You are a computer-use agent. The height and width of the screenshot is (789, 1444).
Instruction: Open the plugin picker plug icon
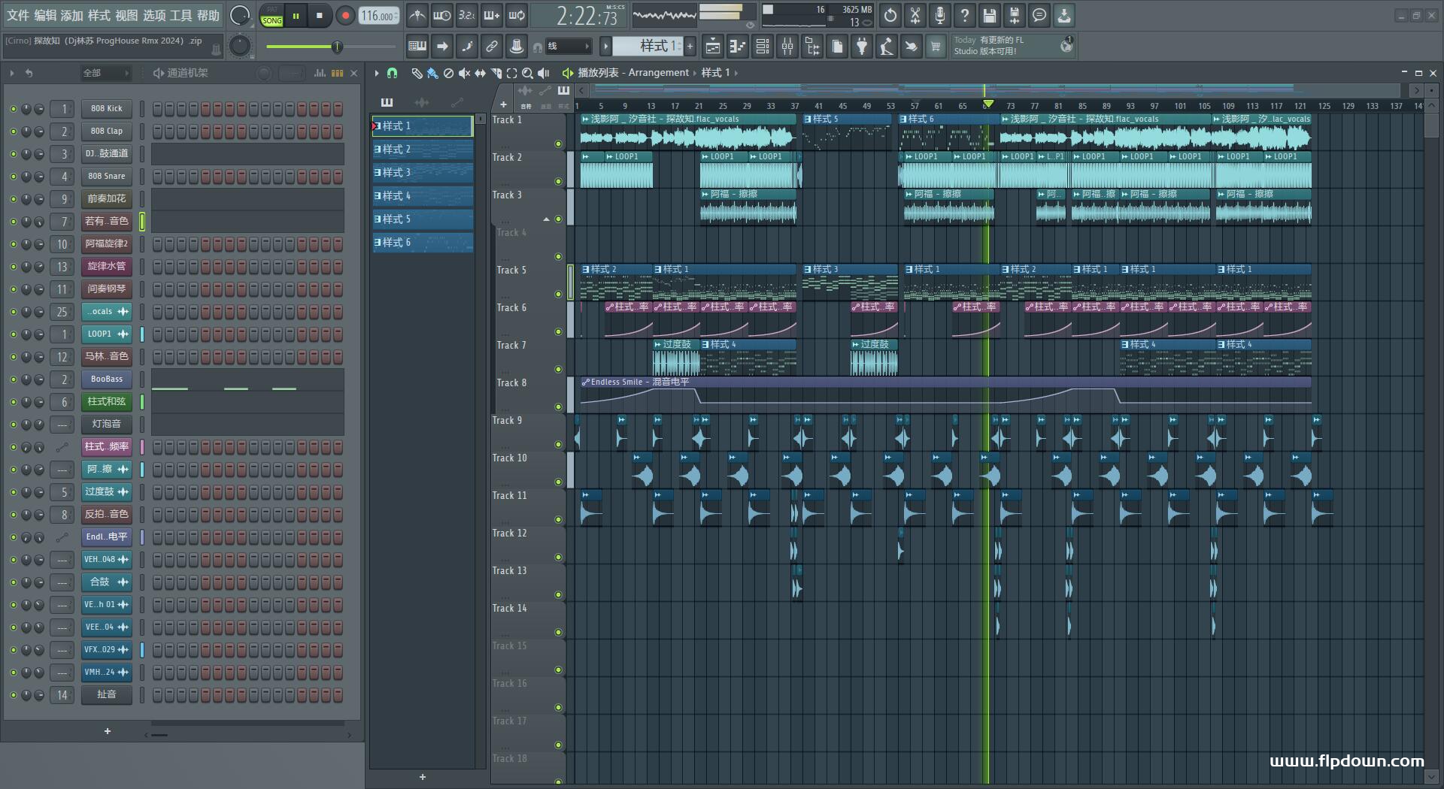[x=862, y=47]
